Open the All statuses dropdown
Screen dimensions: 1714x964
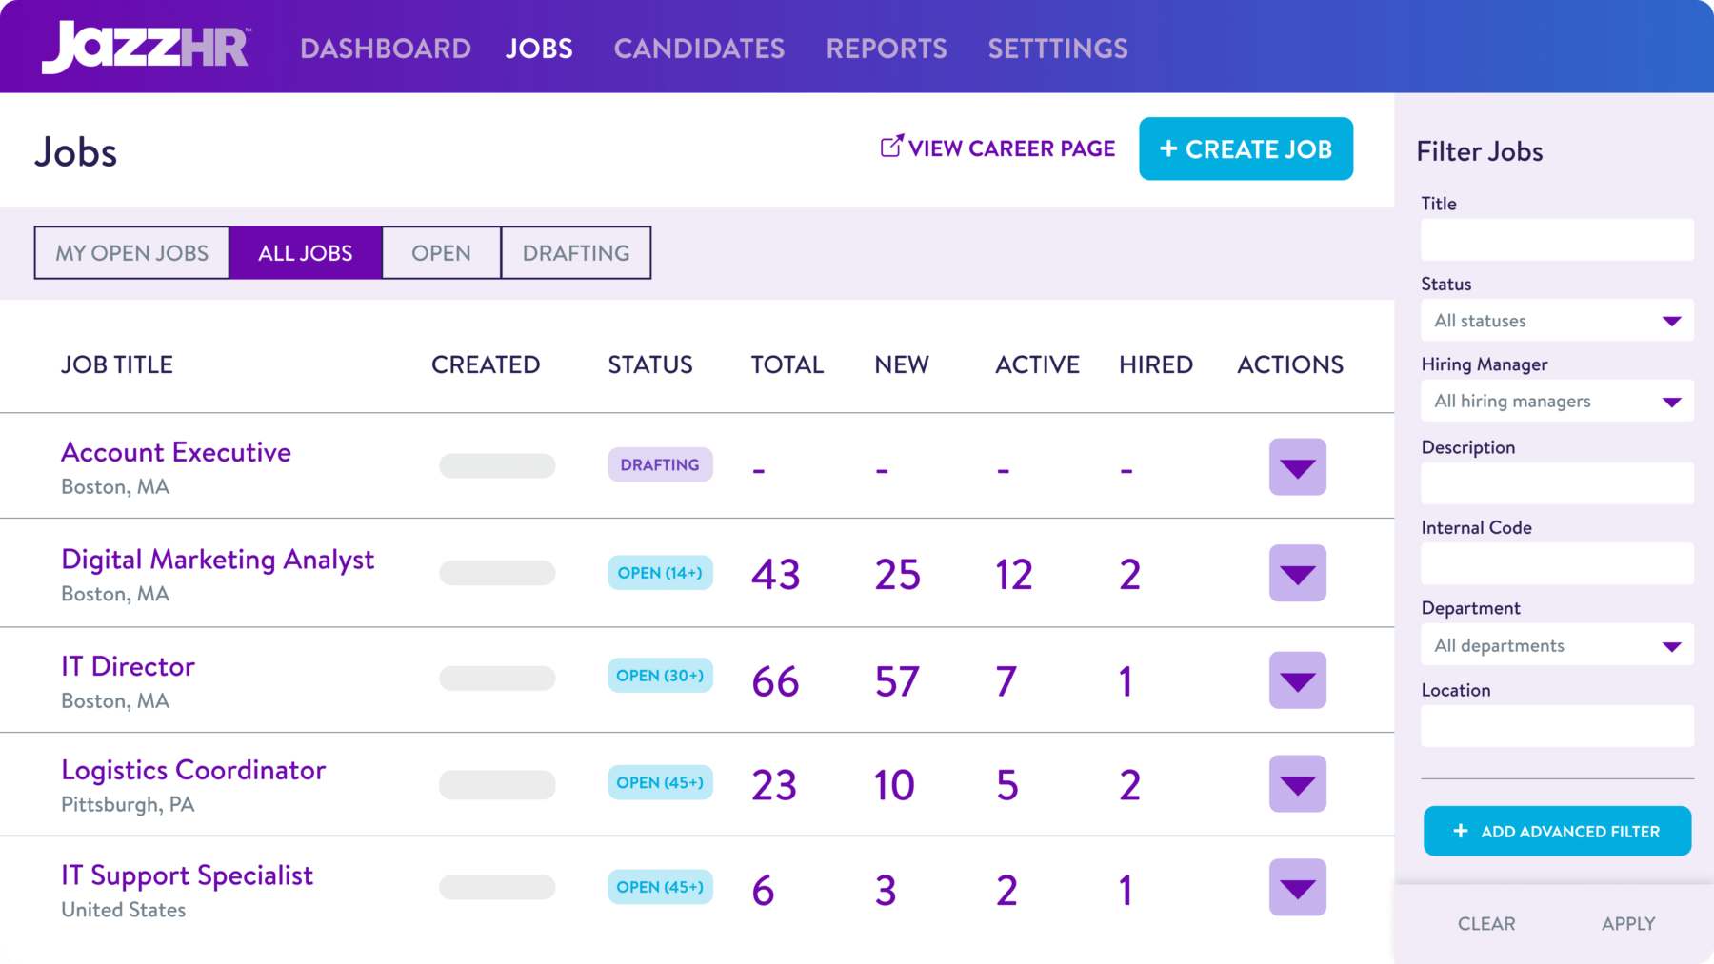[1557, 320]
